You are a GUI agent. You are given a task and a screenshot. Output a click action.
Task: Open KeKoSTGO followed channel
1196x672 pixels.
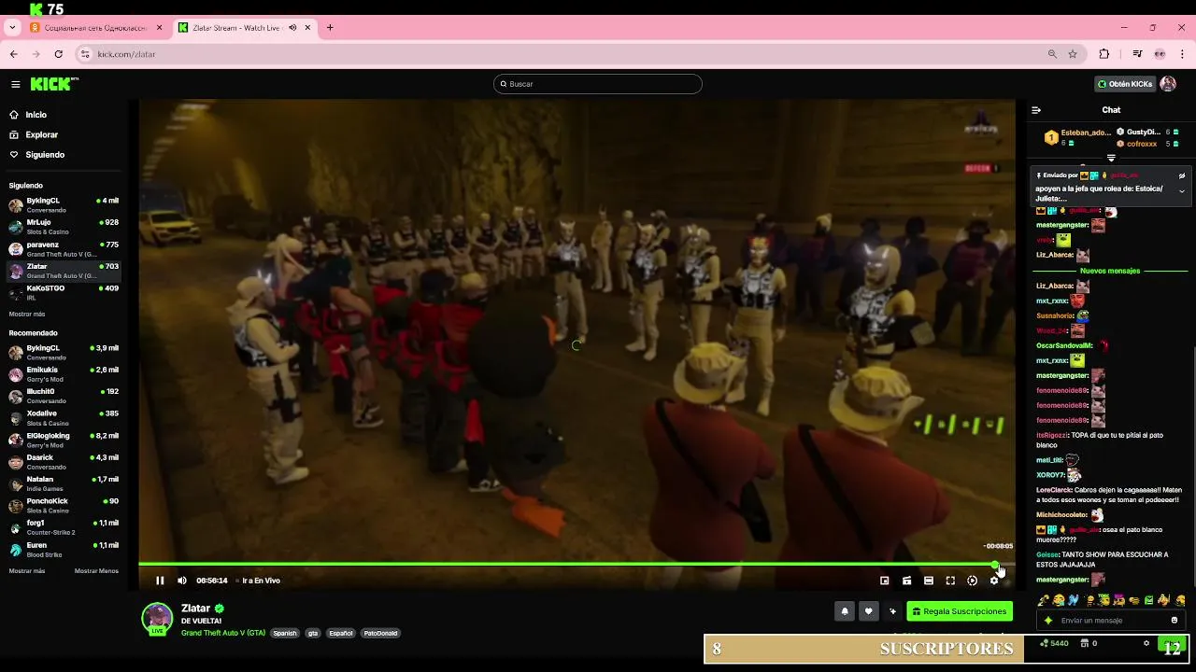(x=64, y=292)
